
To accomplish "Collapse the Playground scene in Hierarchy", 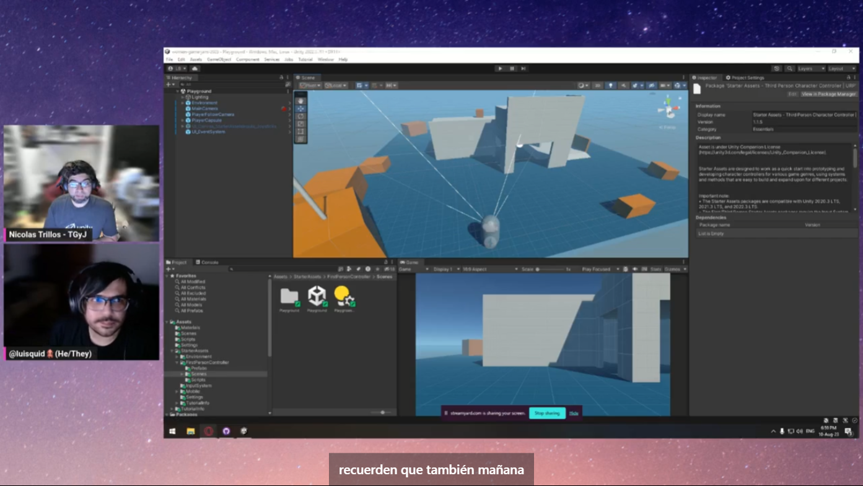I will (x=177, y=91).
